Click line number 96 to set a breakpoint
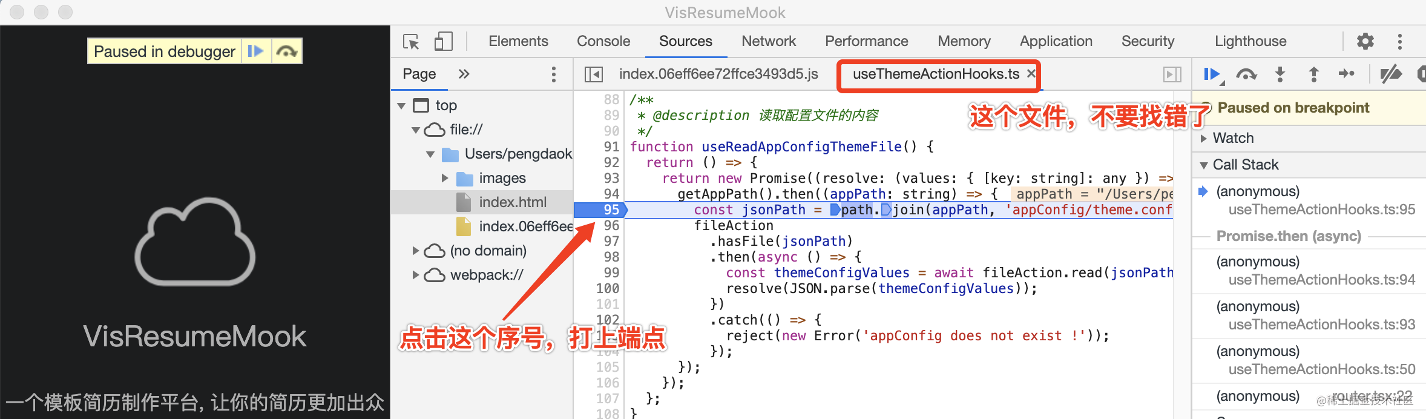The width and height of the screenshot is (1426, 419). pos(611,226)
